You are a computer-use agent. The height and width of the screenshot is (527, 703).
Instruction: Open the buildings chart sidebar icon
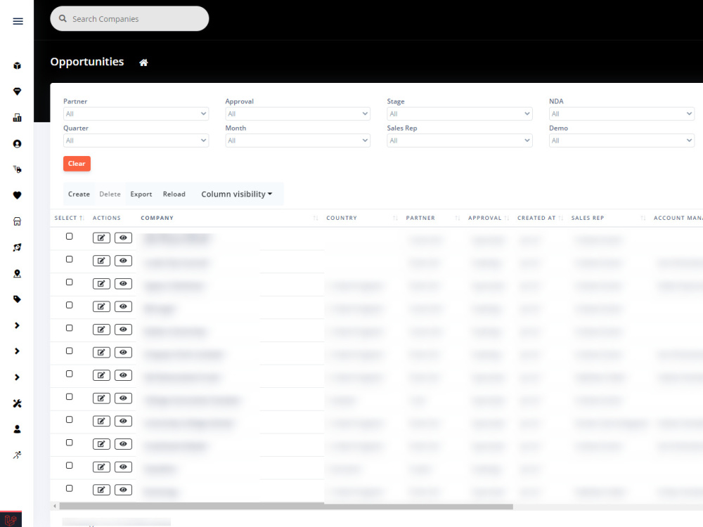click(17, 118)
